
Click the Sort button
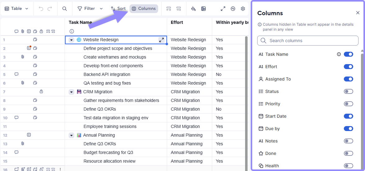118,9
